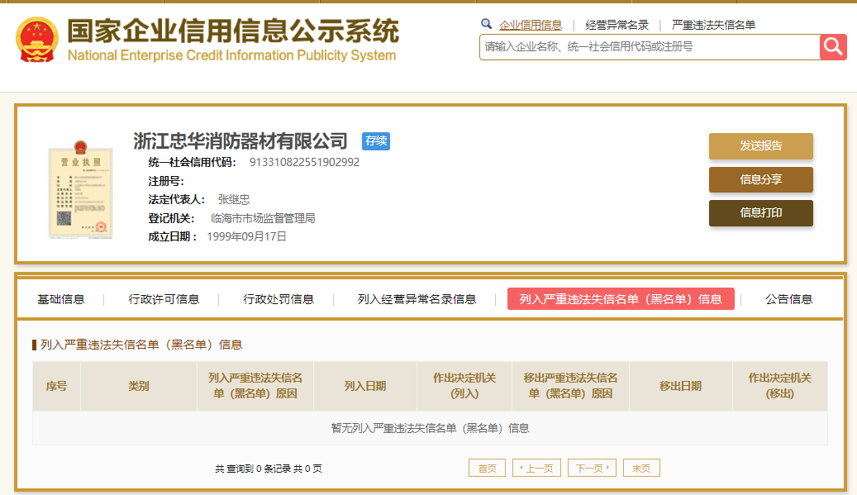Click the credit code 913310822551902992
Image resolution: width=857 pixels, height=495 pixels.
pyautogui.click(x=304, y=162)
